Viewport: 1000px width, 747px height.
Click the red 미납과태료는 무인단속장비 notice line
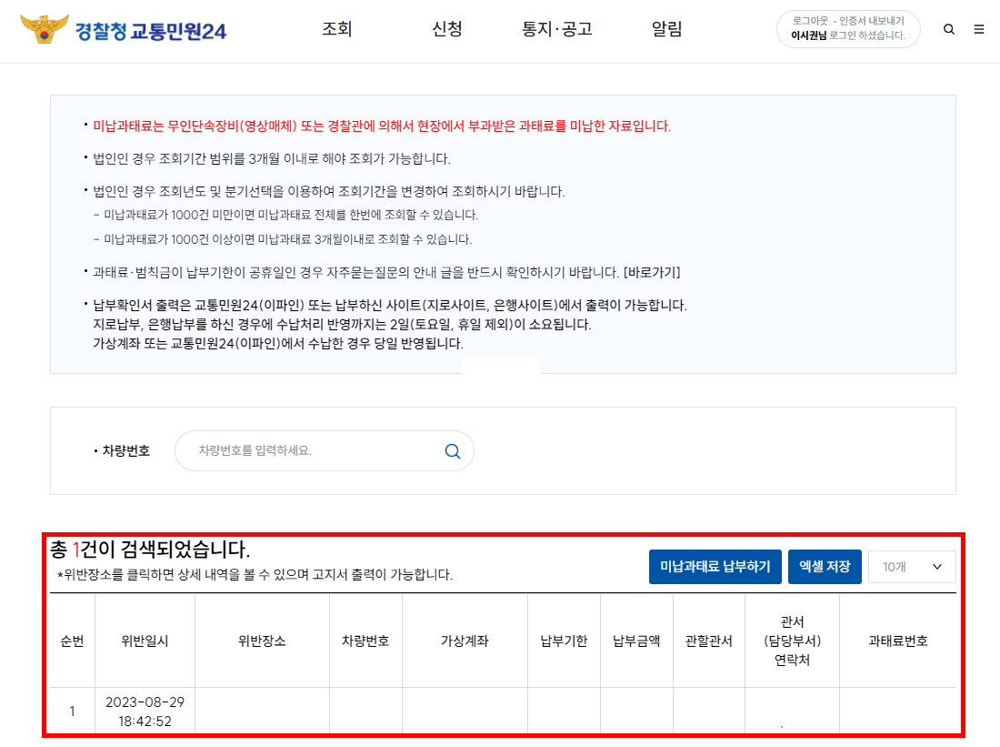(382, 126)
